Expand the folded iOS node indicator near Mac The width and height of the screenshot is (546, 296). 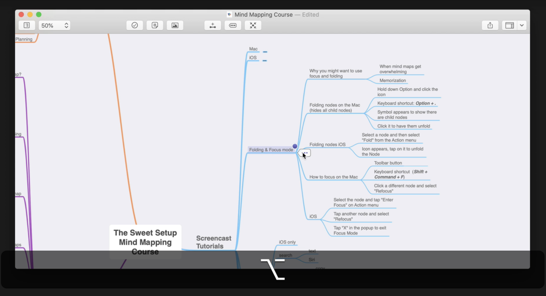pos(264,61)
